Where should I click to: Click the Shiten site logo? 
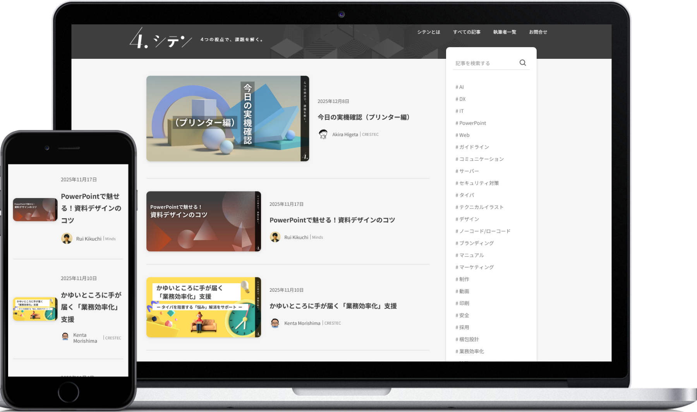coord(161,39)
